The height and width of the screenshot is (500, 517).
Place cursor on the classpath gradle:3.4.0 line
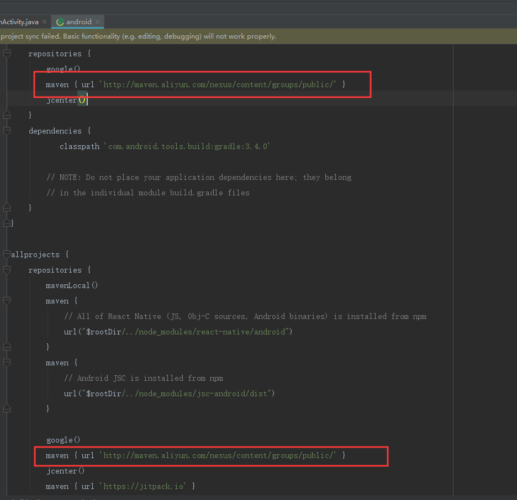tap(165, 146)
